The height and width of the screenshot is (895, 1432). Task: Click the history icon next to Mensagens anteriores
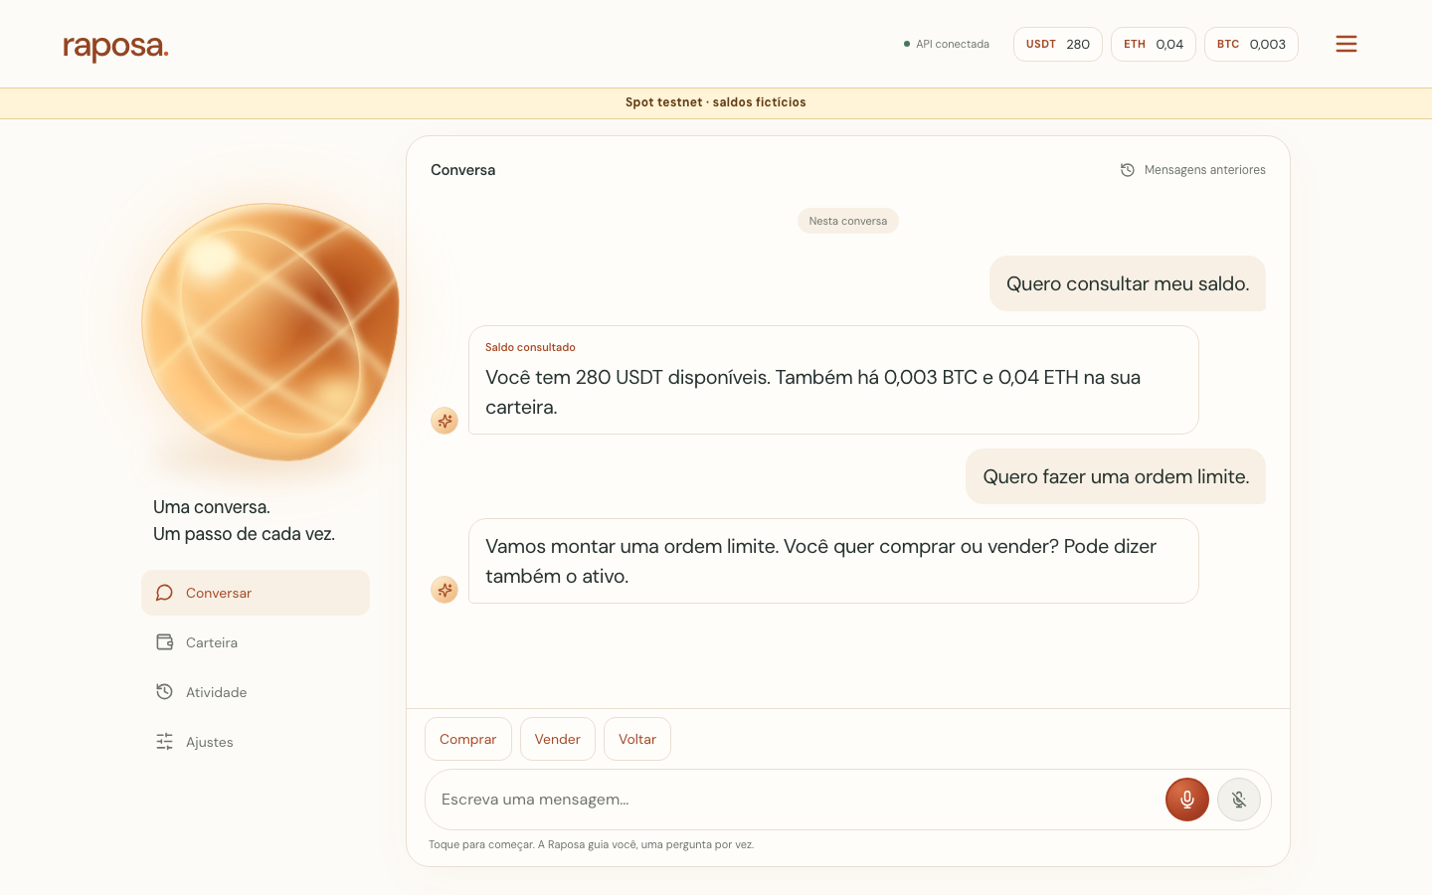[1128, 170]
